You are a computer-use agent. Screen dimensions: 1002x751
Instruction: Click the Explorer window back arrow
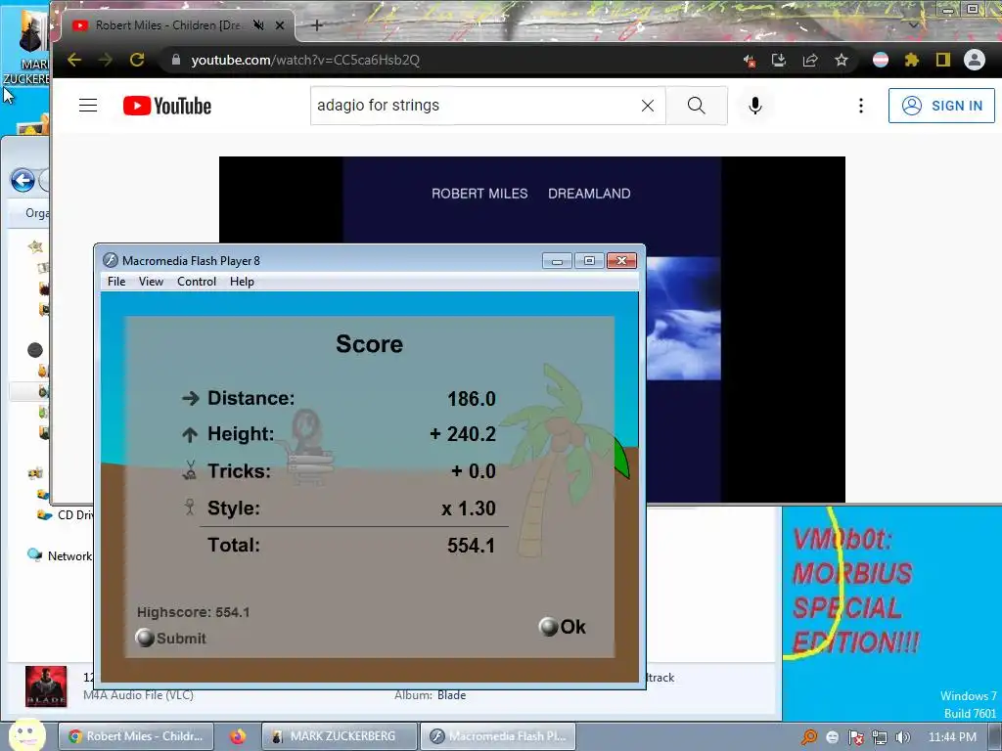23,181
